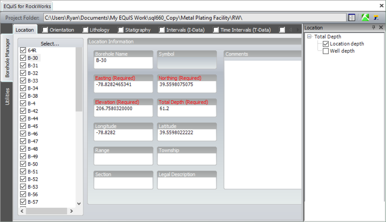The height and width of the screenshot is (222, 386).
Task: Click the blue and yellow toolbar icon
Action: pyautogui.click(x=376, y=17)
